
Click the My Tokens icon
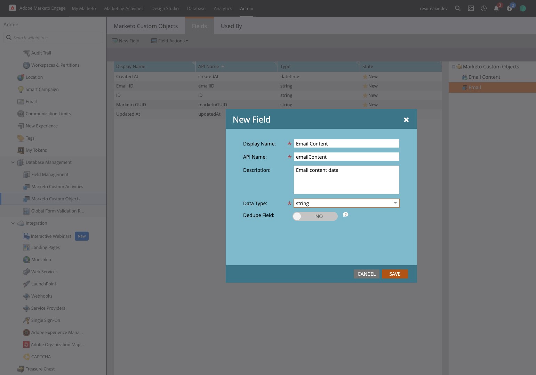[21, 150]
